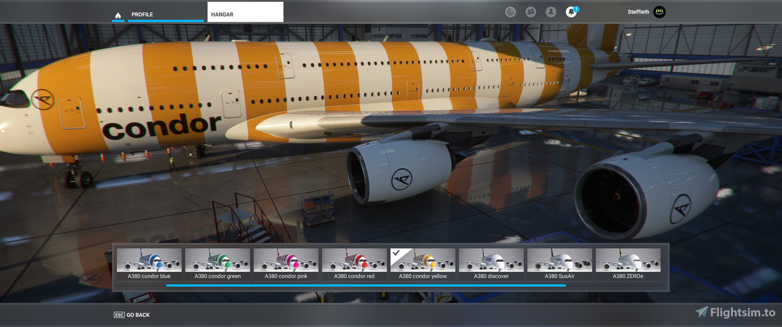The image size is (782, 327).
Task: Open the friends list icon
Action: click(530, 11)
